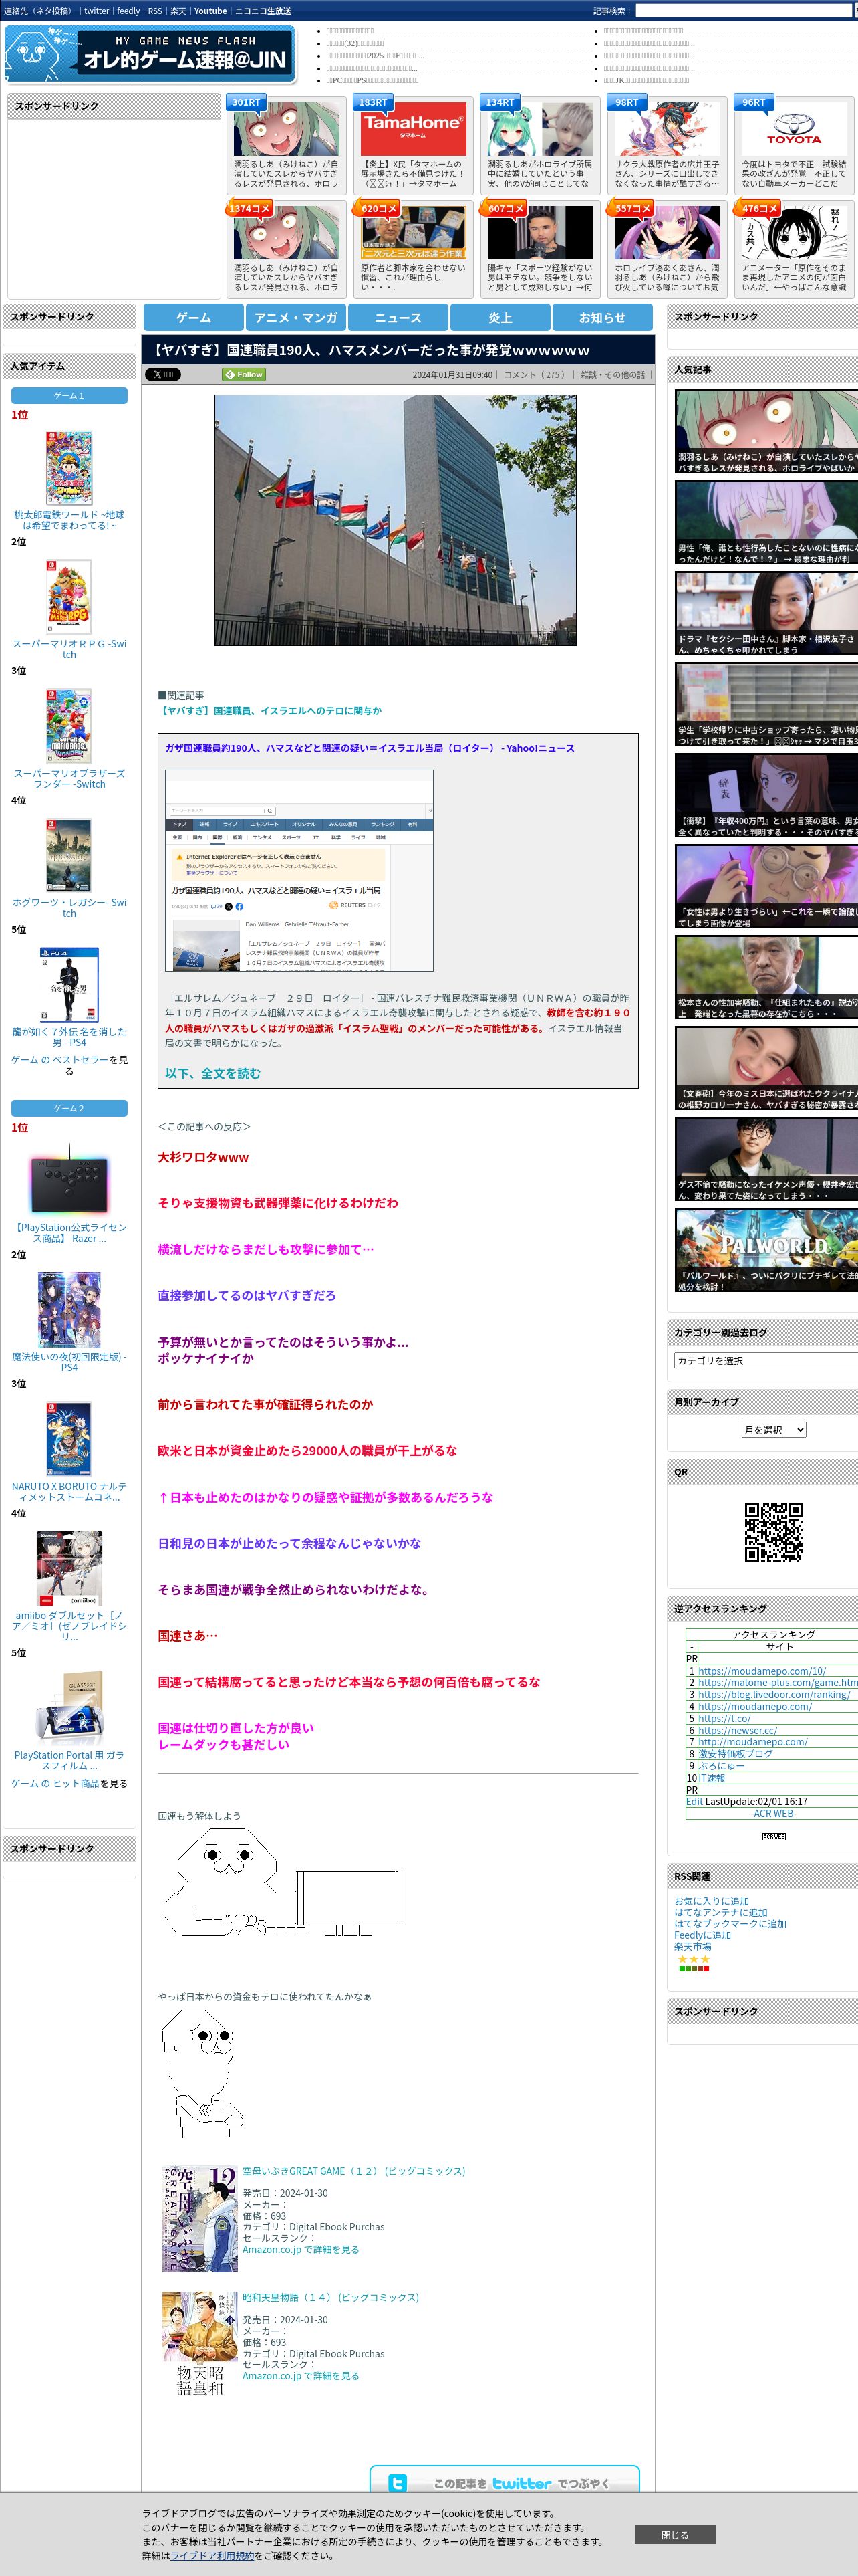Click the 空母いぶき GREAT GAME book cover

pos(200,2219)
